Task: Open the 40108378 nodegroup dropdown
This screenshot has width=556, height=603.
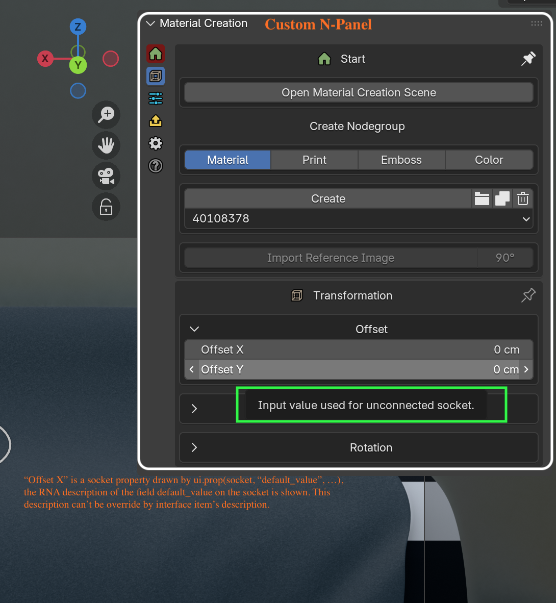Action: click(x=359, y=218)
